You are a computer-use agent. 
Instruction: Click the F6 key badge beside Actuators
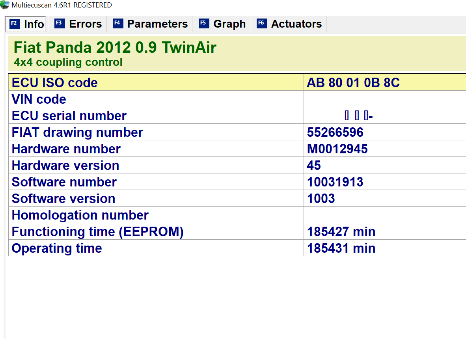click(261, 23)
